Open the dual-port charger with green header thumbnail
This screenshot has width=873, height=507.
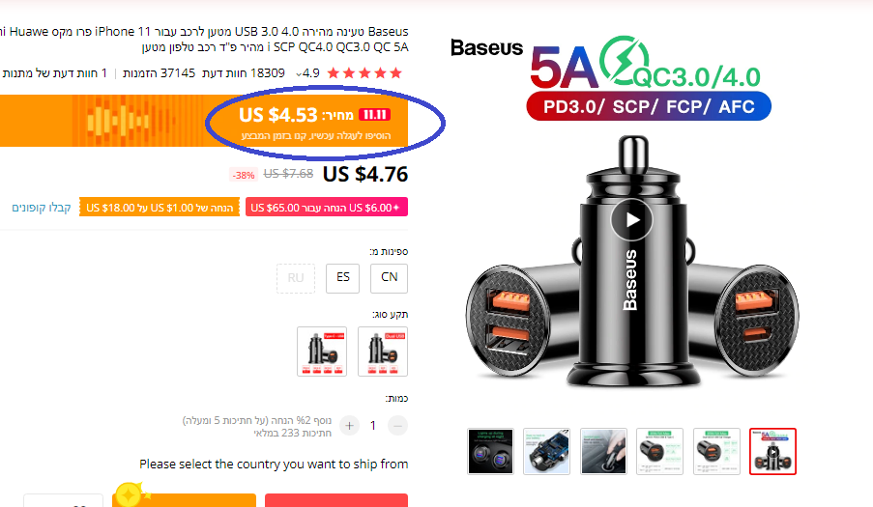tap(716, 451)
